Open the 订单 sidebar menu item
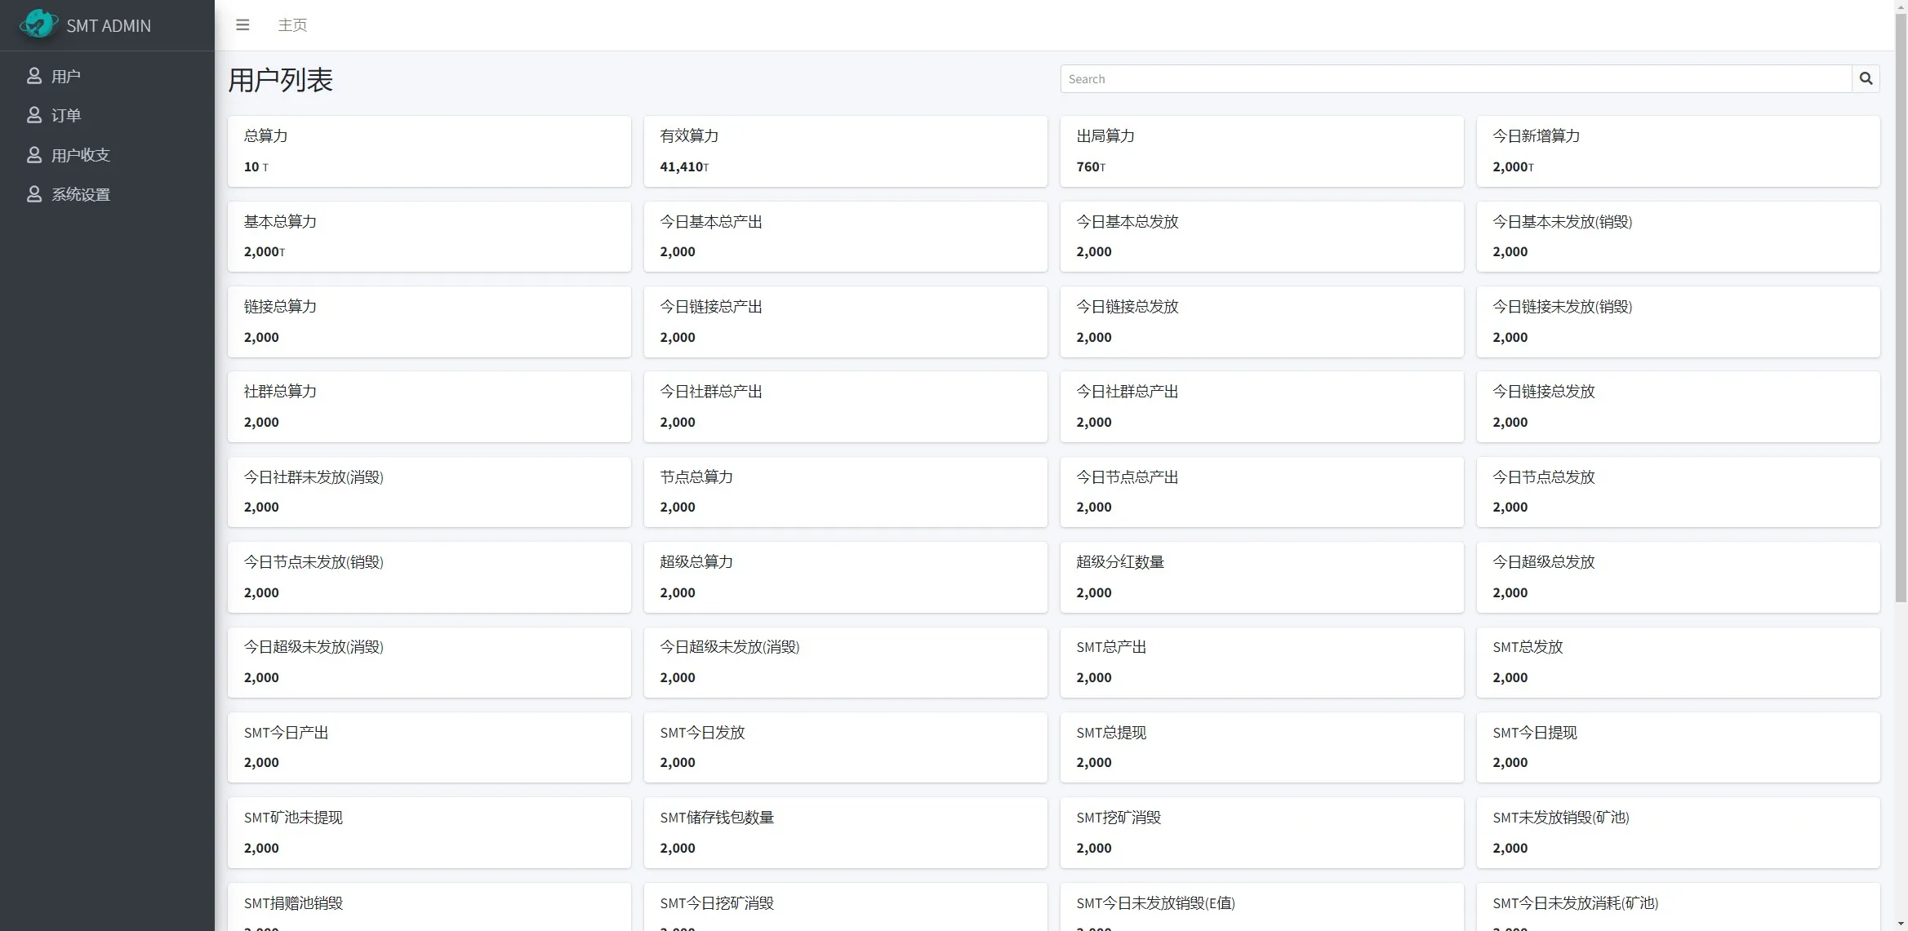1908x931 pixels. tap(66, 116)
